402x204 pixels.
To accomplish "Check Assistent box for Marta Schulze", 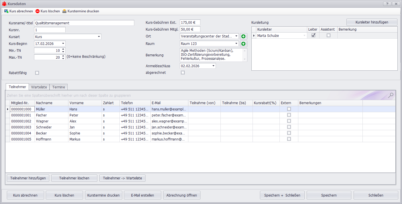I will click(328, 35).
